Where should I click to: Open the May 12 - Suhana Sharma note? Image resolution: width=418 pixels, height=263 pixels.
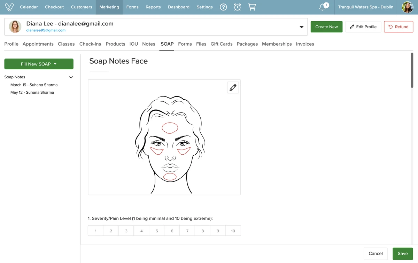[32, 93]
